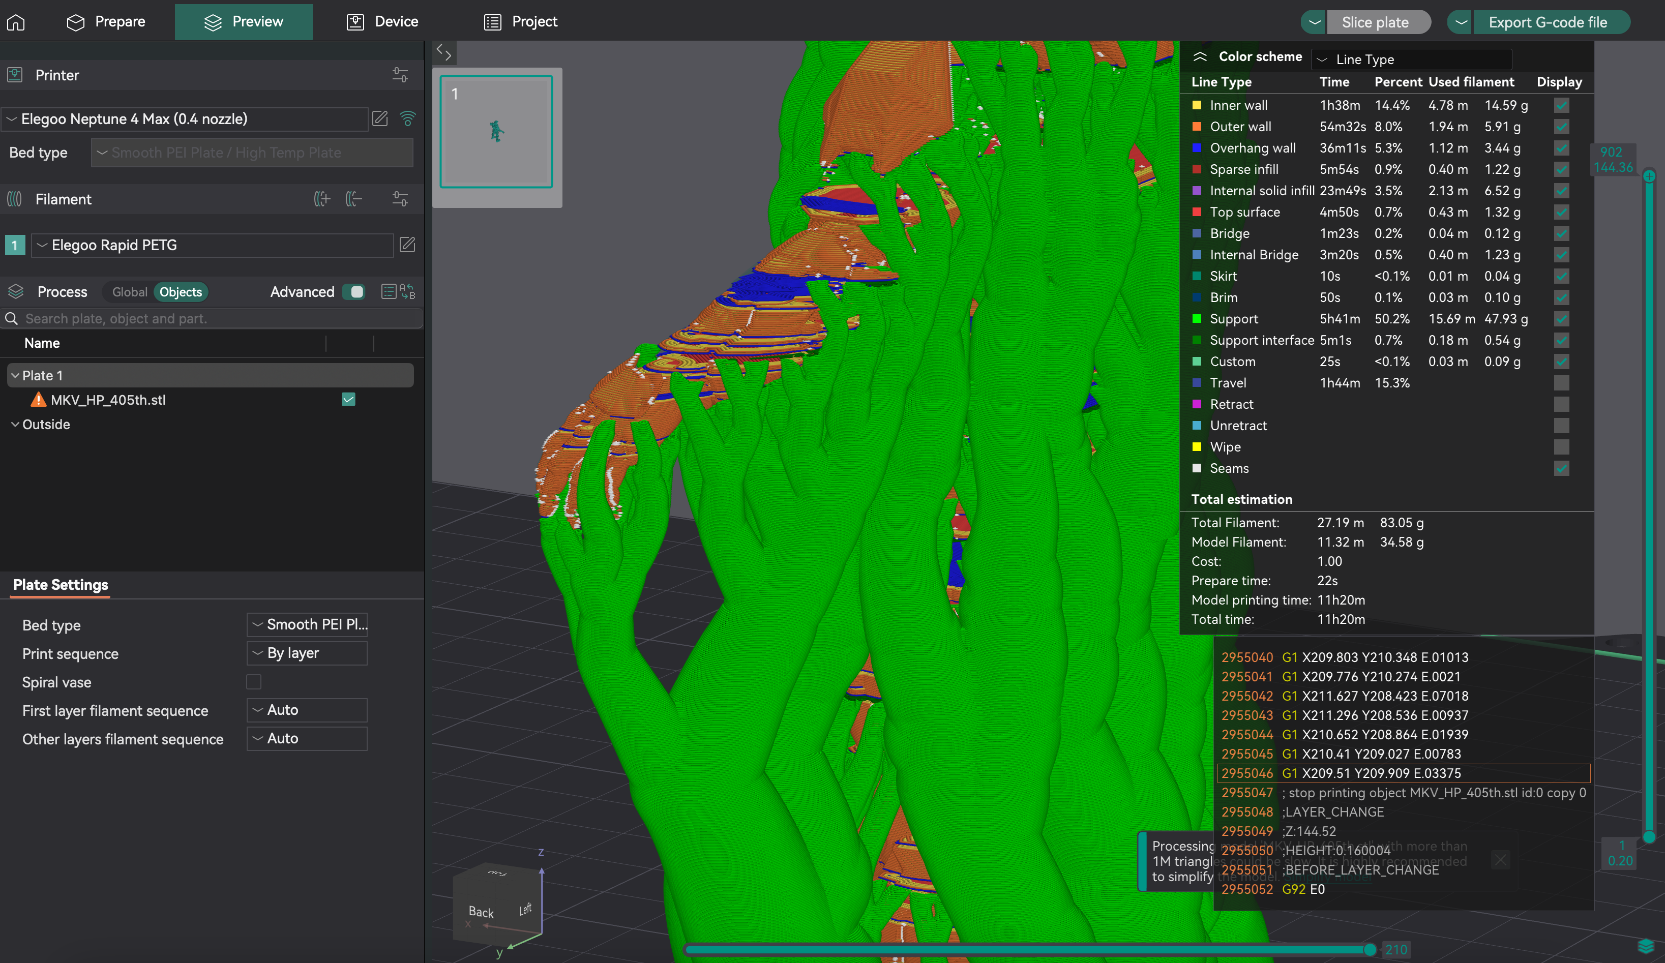Toggle Support line type display

[1562, 318]
